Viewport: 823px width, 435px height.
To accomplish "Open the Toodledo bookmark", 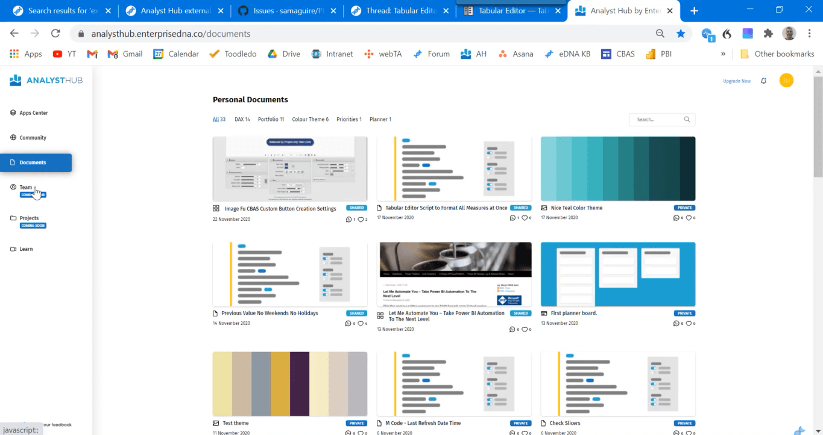I will pyautogui.click(x=233, y=54).
